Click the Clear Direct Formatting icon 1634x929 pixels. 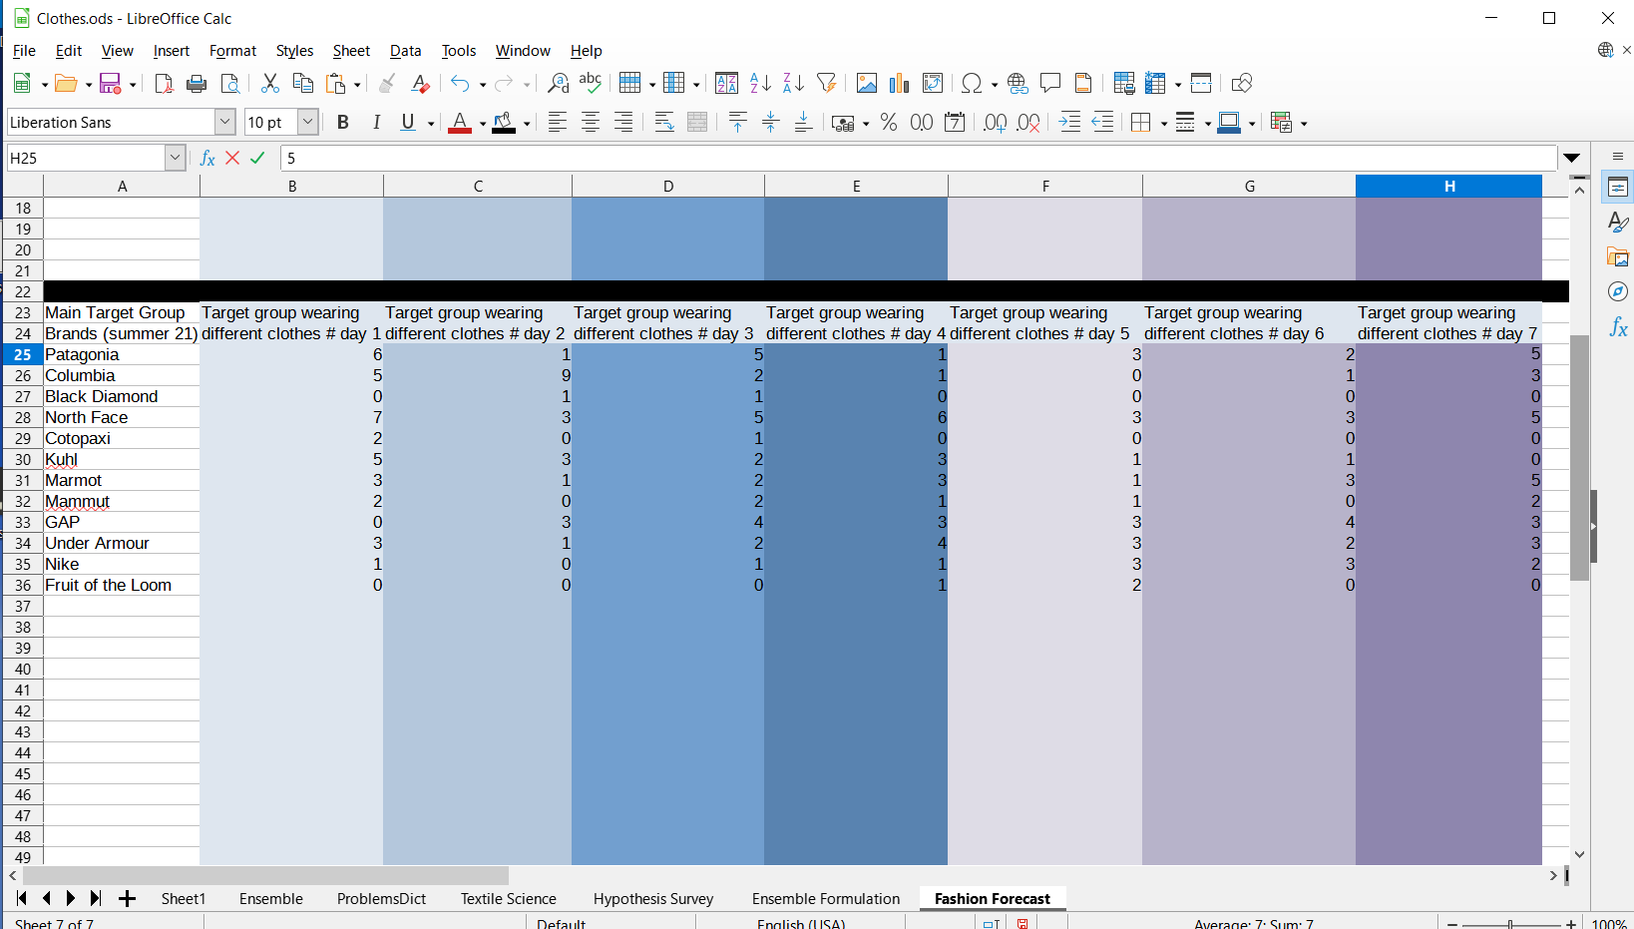[420, 83]
